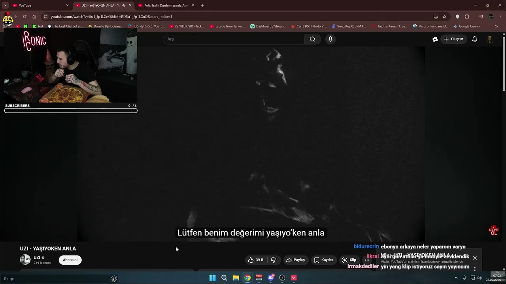Open a new tab with the plus button

[x=202, y=6]
